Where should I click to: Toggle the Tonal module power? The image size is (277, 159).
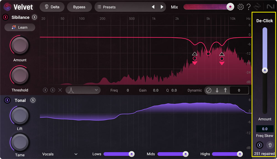pos(7,100)
